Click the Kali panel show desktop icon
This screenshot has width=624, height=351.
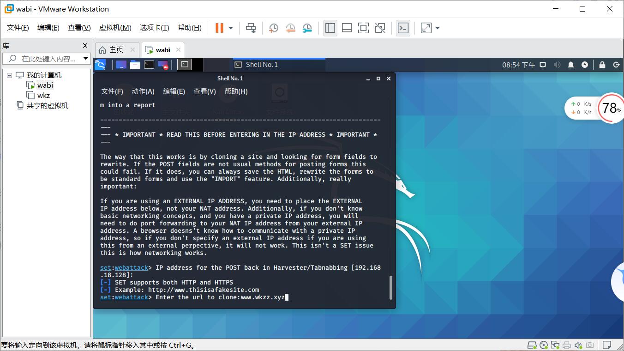pos(121,65)
